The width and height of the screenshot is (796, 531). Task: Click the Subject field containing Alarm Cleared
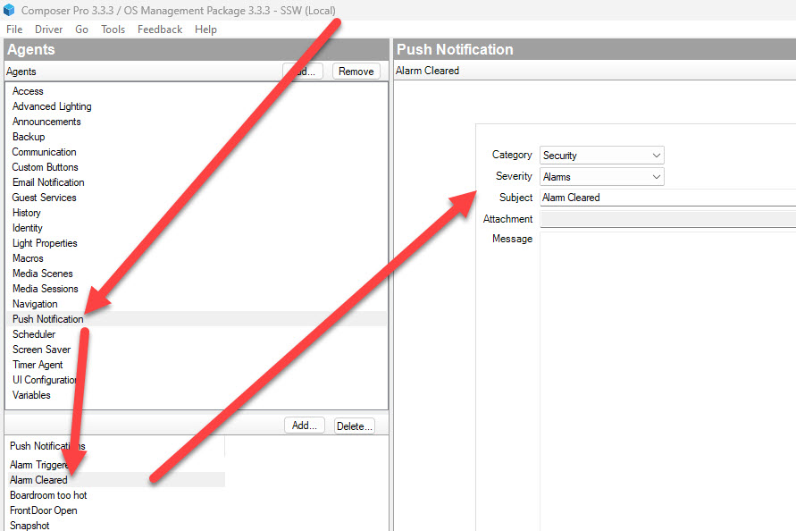click(666, 198)
